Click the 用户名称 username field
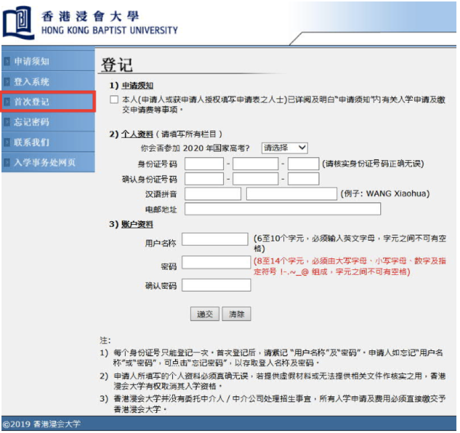 [x=215, y=240]
